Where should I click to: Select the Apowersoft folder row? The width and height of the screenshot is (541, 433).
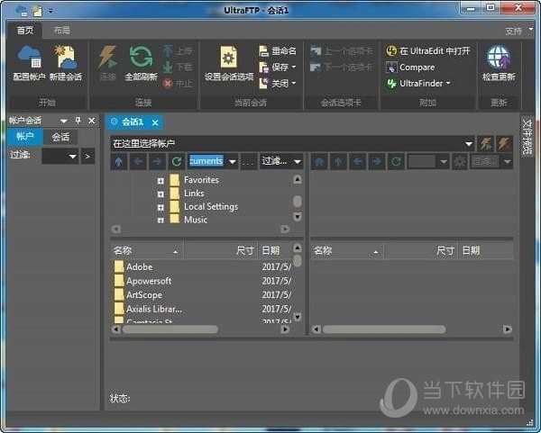coord(203,281)
